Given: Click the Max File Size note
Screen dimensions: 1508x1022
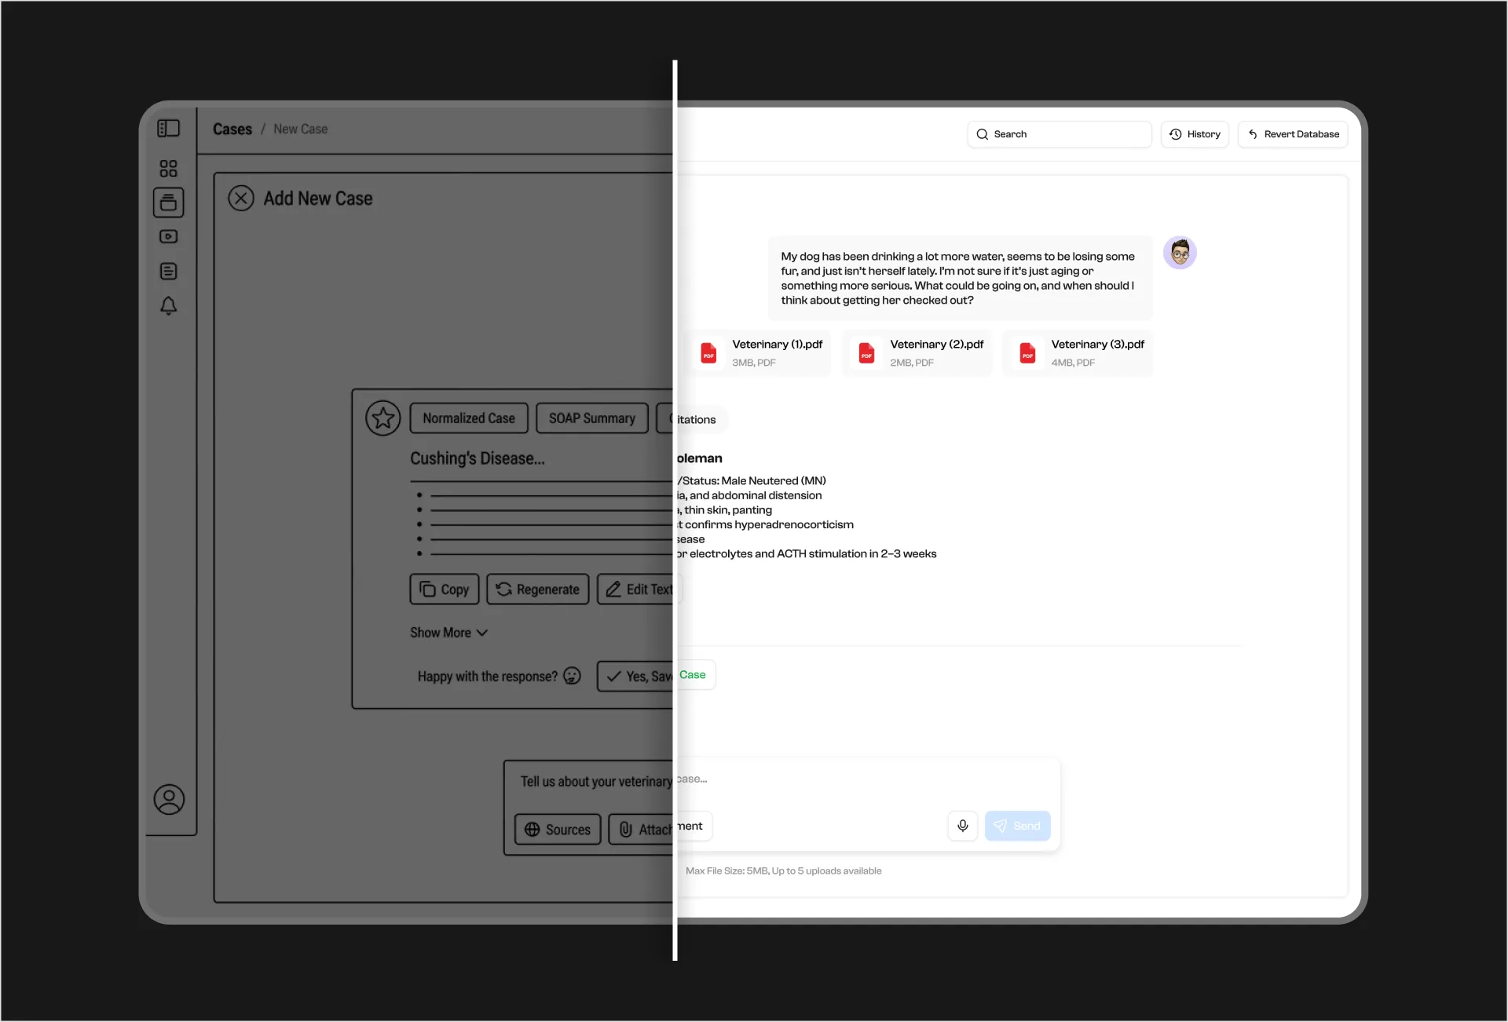Looking at the screenshot, I should [784, 871].
